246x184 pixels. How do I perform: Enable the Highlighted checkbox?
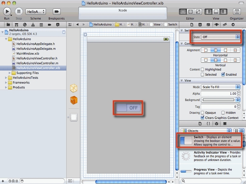202,69
